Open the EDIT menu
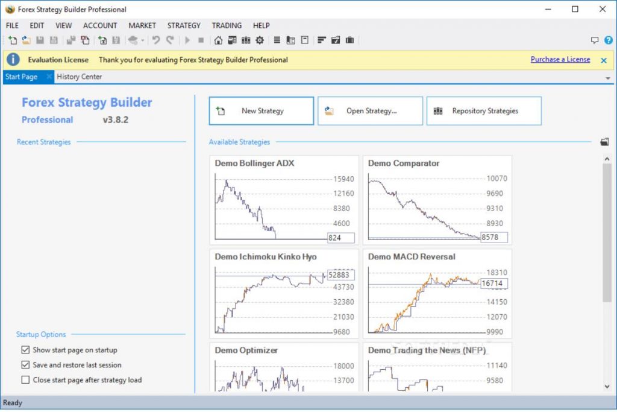The width and height of the screenshot is (617, 412). [37, 25]
